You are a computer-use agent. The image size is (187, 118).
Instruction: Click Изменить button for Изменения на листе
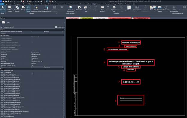click(x=47, y=67)
